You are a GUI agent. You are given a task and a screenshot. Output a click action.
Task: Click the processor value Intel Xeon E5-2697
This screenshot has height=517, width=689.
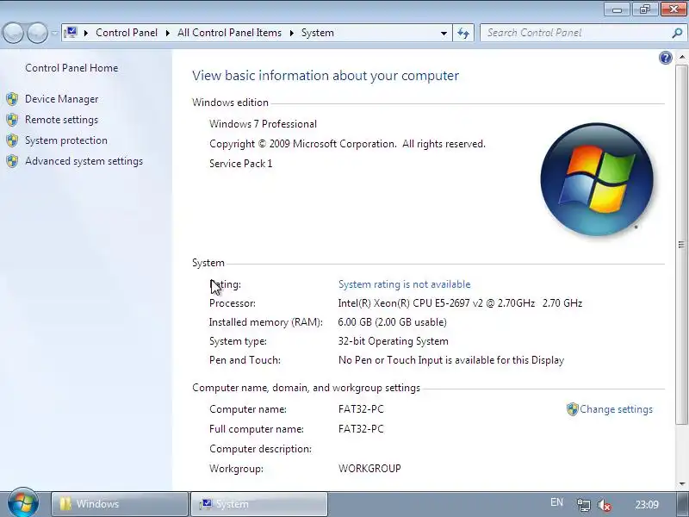tap(460, 303)
